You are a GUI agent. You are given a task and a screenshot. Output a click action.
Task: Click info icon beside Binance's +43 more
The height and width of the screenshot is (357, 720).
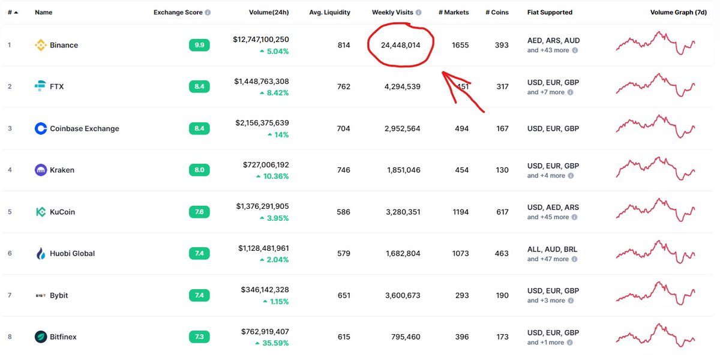click(x=575, y=50)
